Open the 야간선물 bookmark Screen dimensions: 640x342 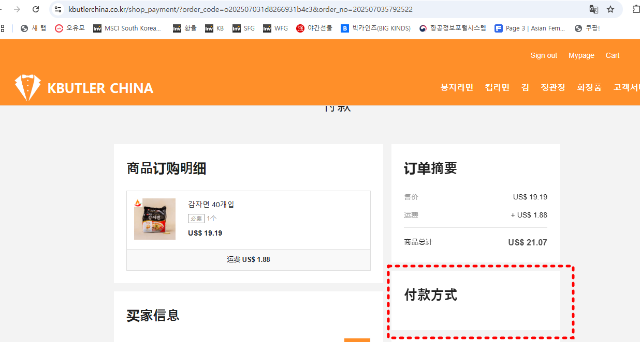pyautogui.click(x=314, y=28)
